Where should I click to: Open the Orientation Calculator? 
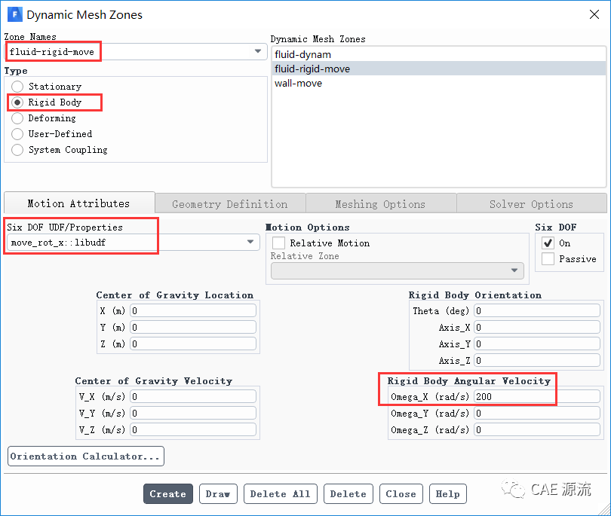(86, 456)
